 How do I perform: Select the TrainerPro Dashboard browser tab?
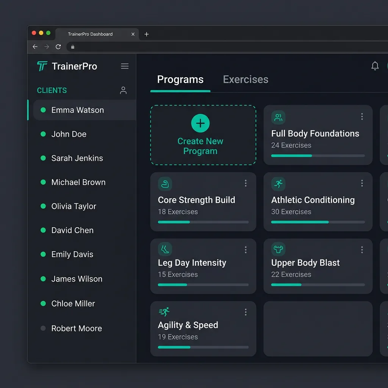pos(97,34)
